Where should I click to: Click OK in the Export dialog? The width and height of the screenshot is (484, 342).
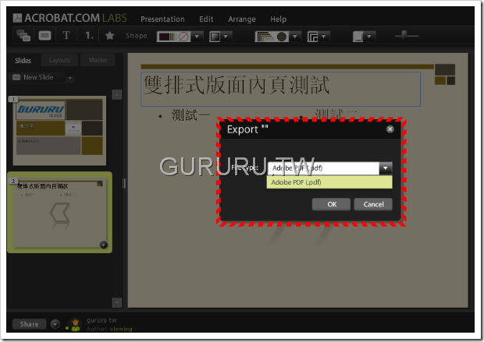coord(331,204)
